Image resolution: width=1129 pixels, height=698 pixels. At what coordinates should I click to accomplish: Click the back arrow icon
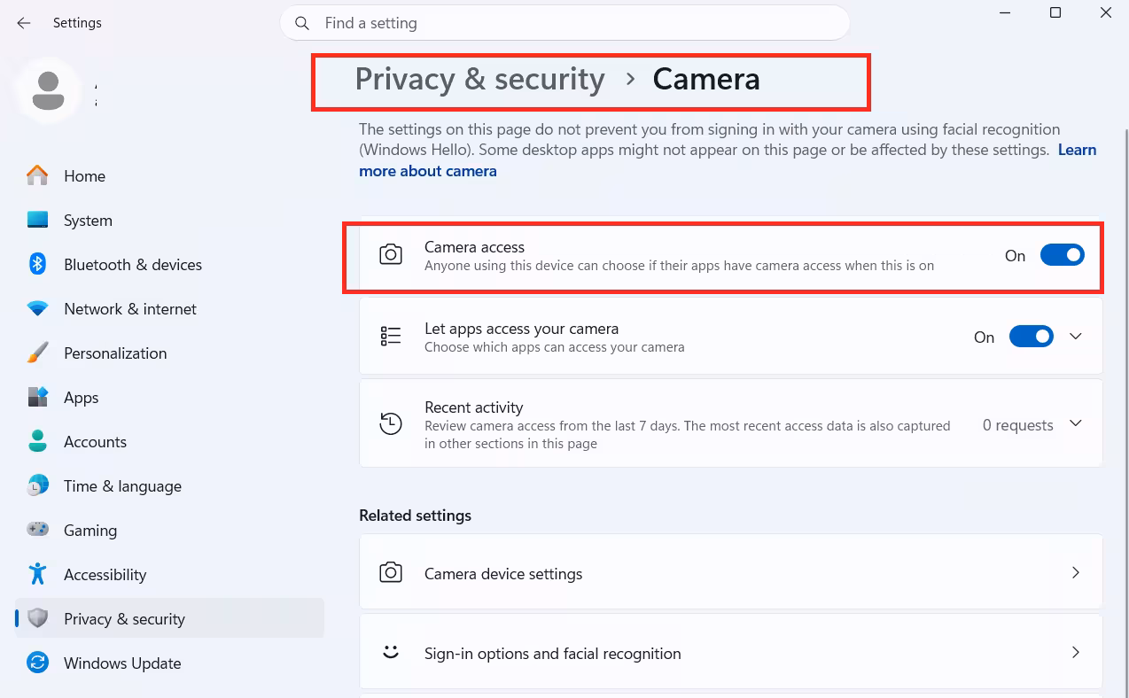(x=24, y=23)
